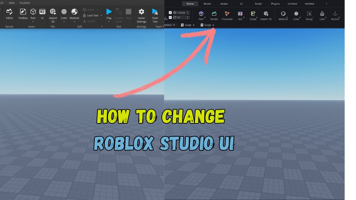Open the Edit group dialog launcher corner icon
356x200 pixels.
(x=102, y=27)
